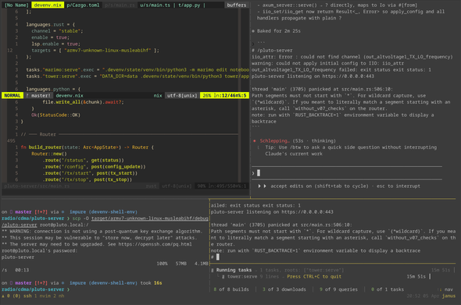Click the janus hostname in the tmux status
Image resolution: width=461 pixels, height=305 pixels.
click(448, 296)
